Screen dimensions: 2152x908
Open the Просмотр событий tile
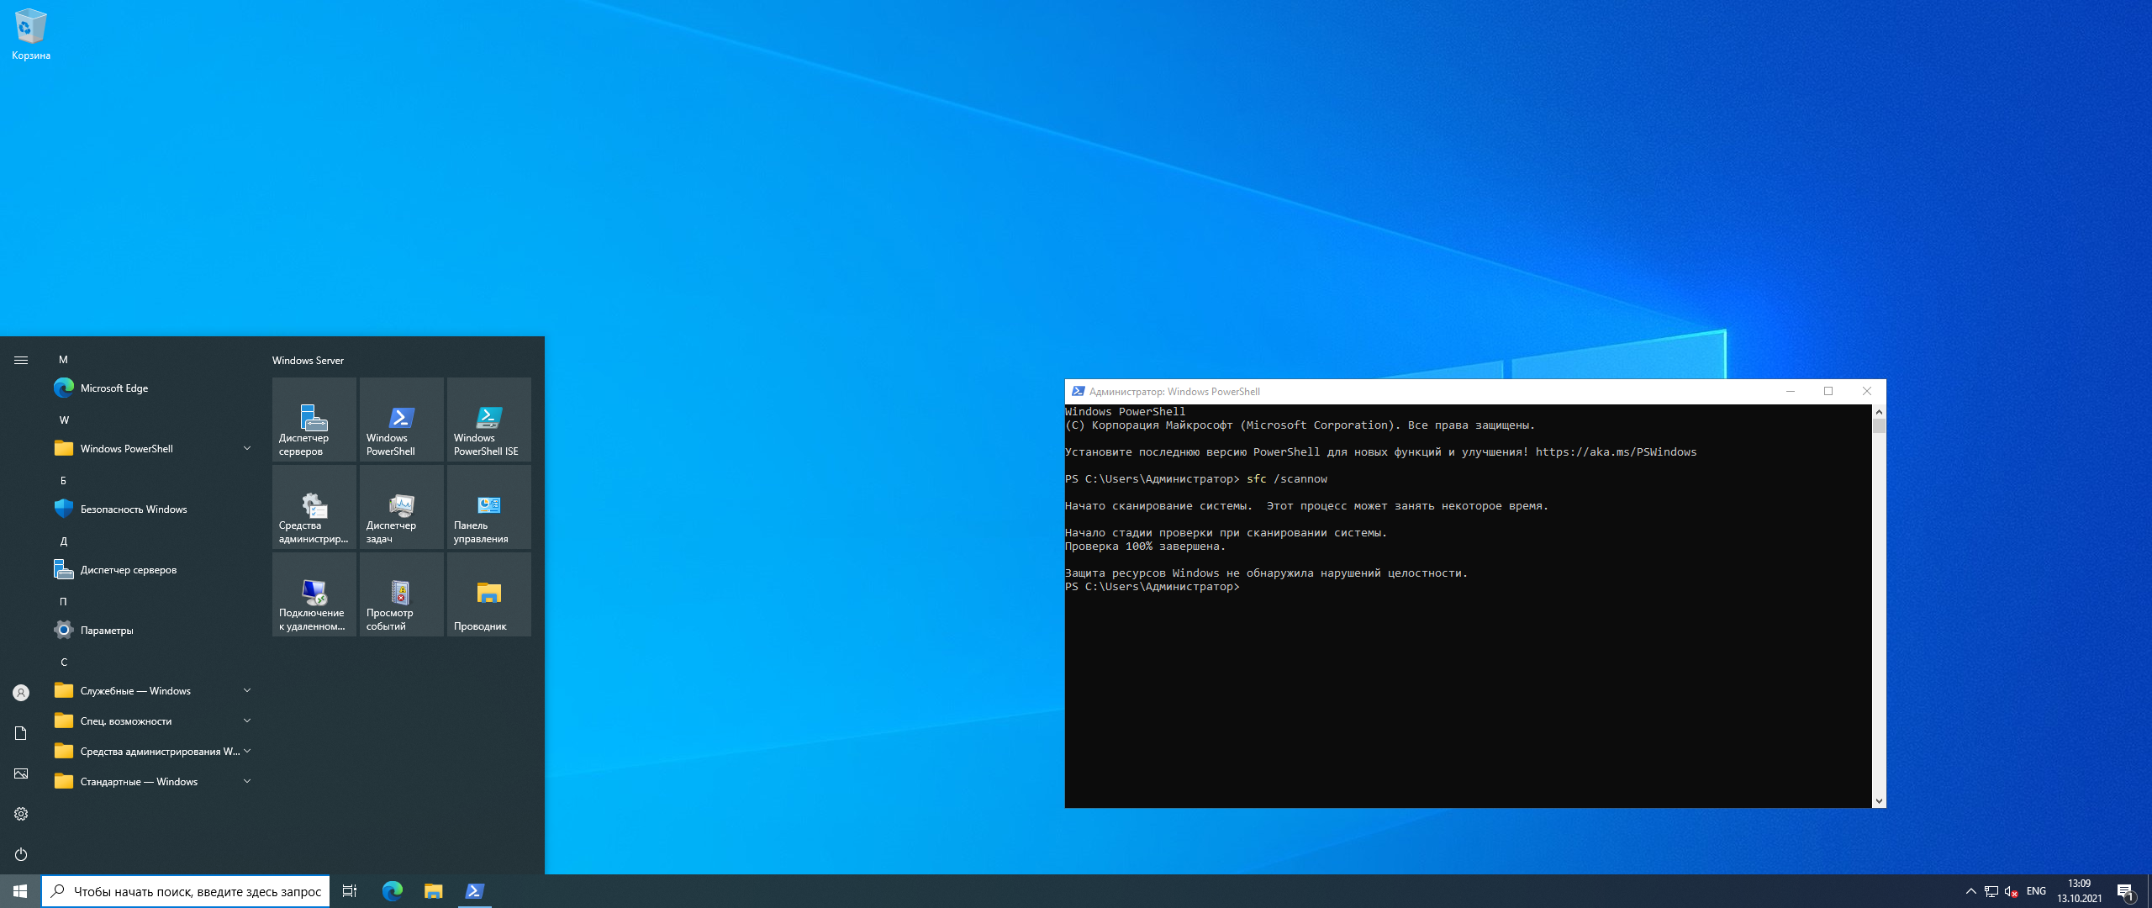tap(402, 594)
